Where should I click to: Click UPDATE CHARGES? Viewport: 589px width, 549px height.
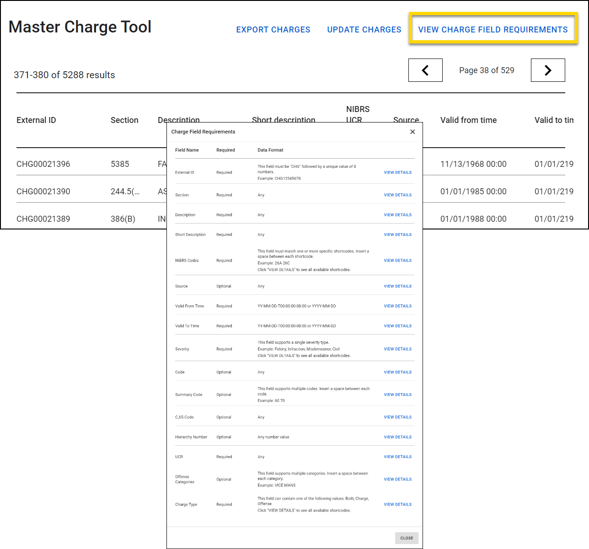[364, 29]
